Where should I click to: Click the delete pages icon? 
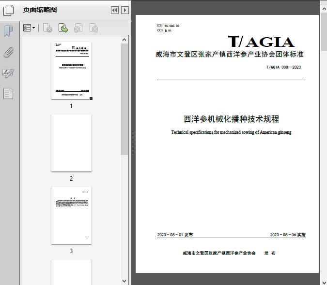pyautogui.click(x=47, y=28)
